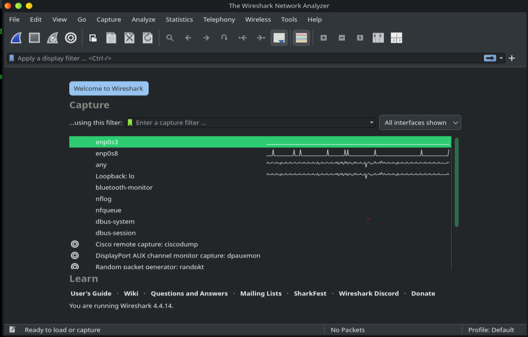Click Welcome to Wireshark button
This screenshot has width=528, height=337.
(109, 88)
